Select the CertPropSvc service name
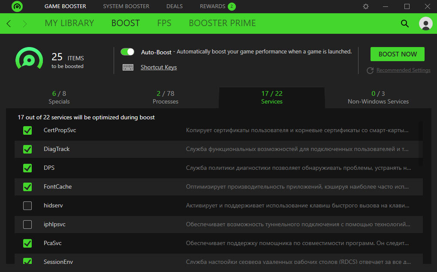Viewport: 437px width, 272px height. (60, 130)
